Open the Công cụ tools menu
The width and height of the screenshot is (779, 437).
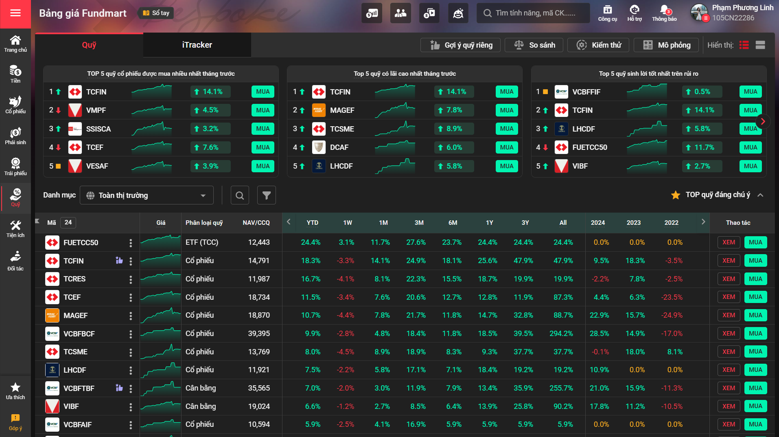click(x=608, y=13)
